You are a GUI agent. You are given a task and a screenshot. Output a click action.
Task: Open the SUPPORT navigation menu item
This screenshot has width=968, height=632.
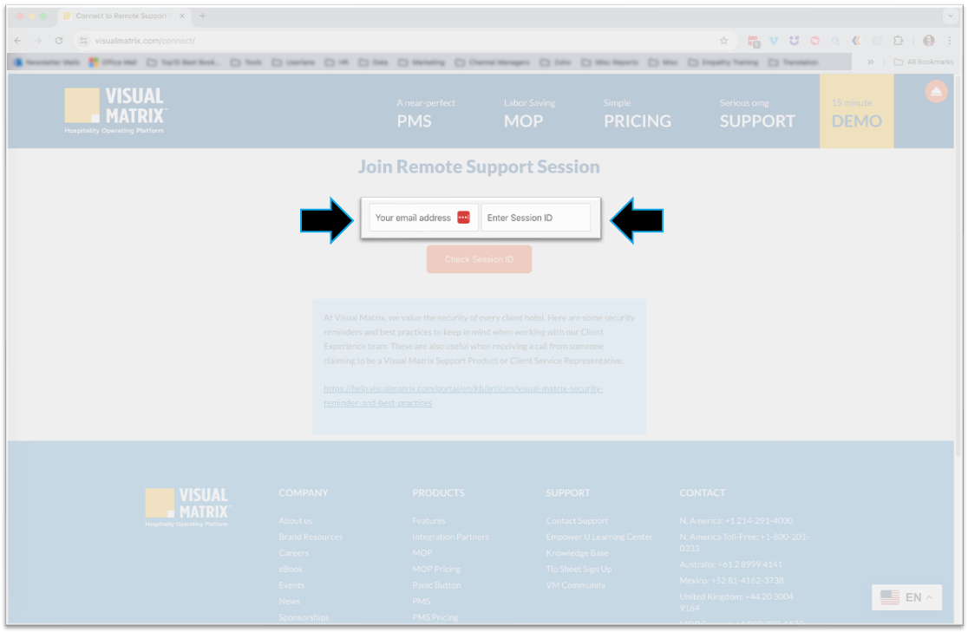[756, 121]
